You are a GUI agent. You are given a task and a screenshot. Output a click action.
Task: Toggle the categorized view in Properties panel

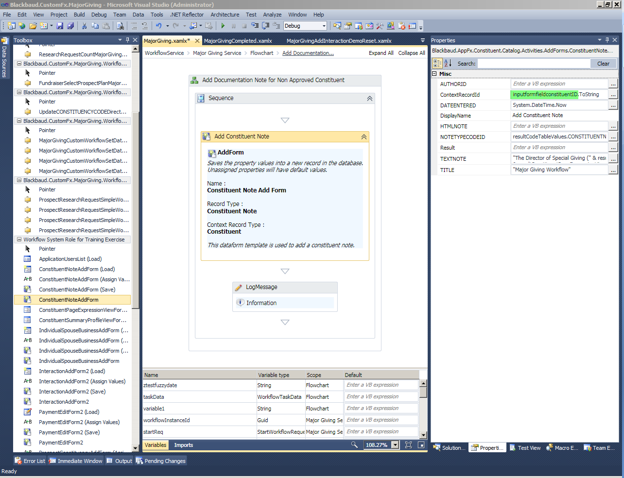437,63
